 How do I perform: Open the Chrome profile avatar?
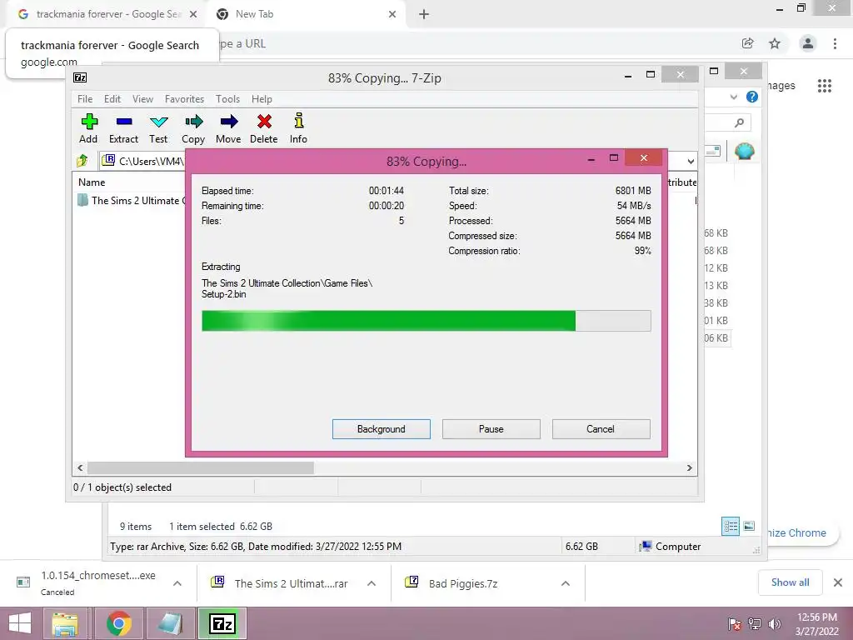pyautogui.click(x=808, y=43)
